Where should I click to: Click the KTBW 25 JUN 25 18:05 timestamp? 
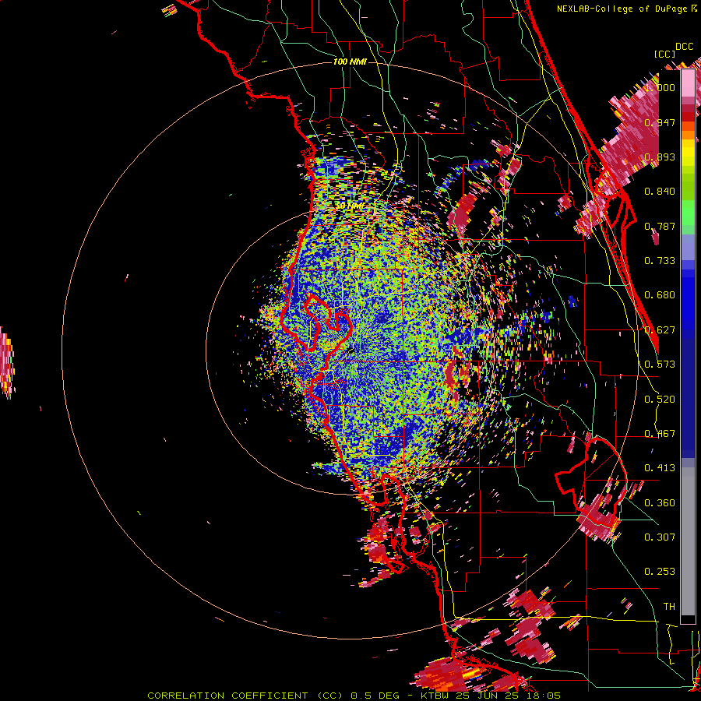pos(491,696)
